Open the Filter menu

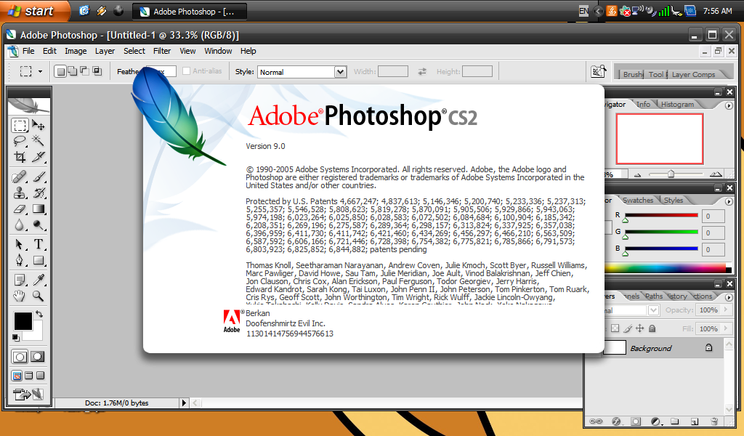click(x=162, y=51)
